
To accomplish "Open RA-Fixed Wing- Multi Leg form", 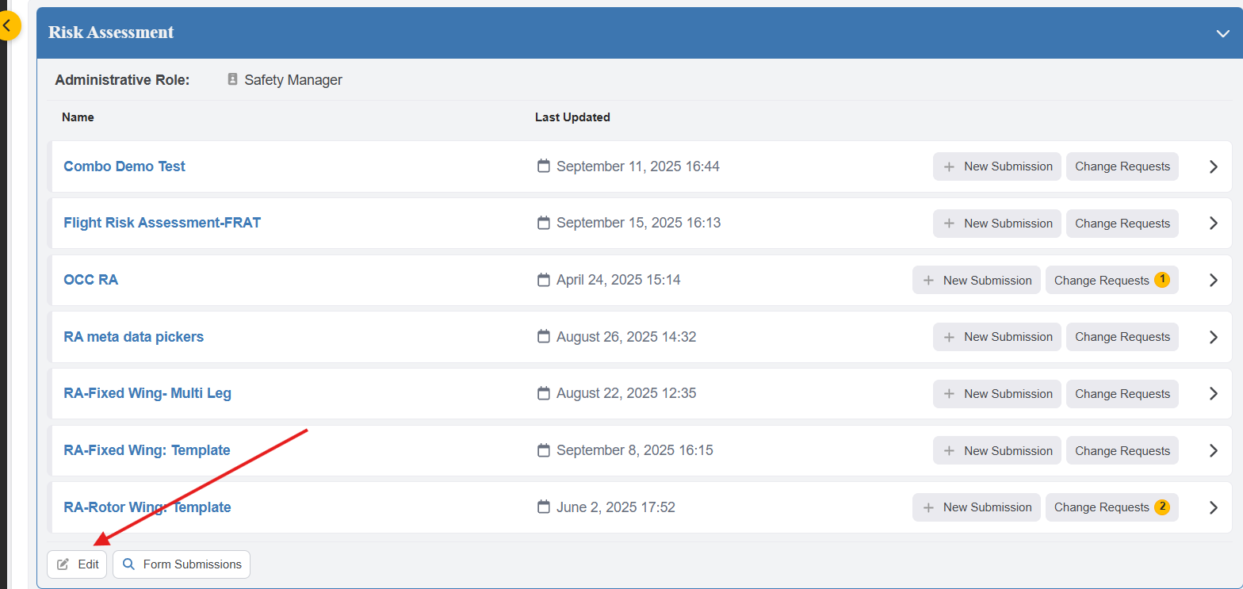I will pyautogui.click(x=147, y=393).
